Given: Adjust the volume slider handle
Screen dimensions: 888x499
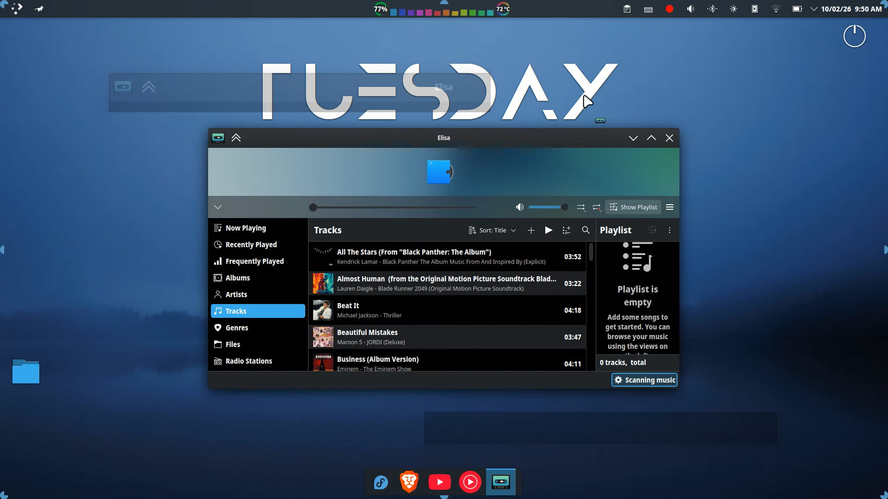Looking at the screenshot, I should (x=564, y=207).
